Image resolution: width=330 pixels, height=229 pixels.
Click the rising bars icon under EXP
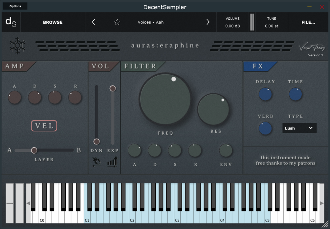pyautogui.click(x=113, y=162)
